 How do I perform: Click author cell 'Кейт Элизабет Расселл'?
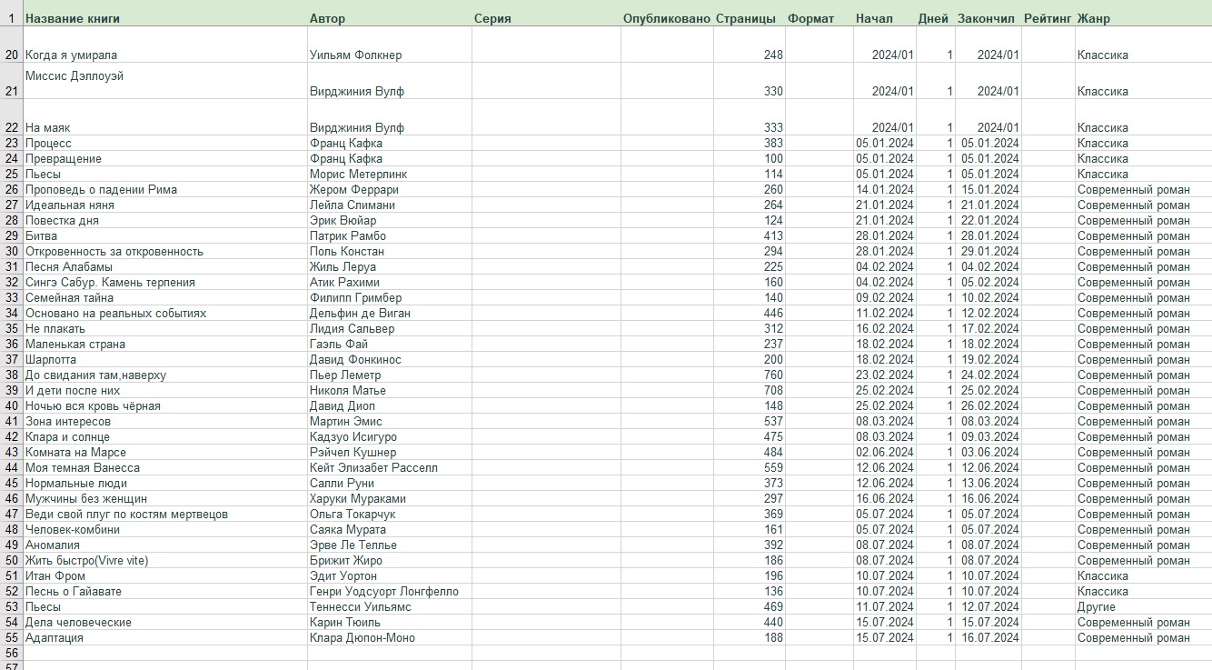click(x=389, y=467)
